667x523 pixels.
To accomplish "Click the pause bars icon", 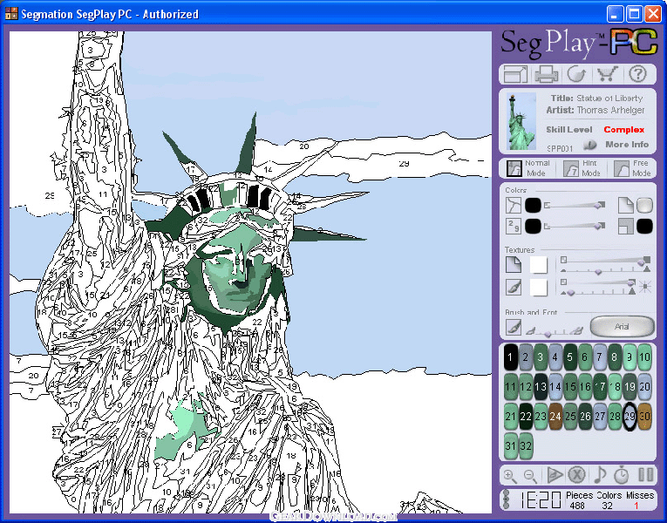I will pyautogui.click(x=646, y=475).
